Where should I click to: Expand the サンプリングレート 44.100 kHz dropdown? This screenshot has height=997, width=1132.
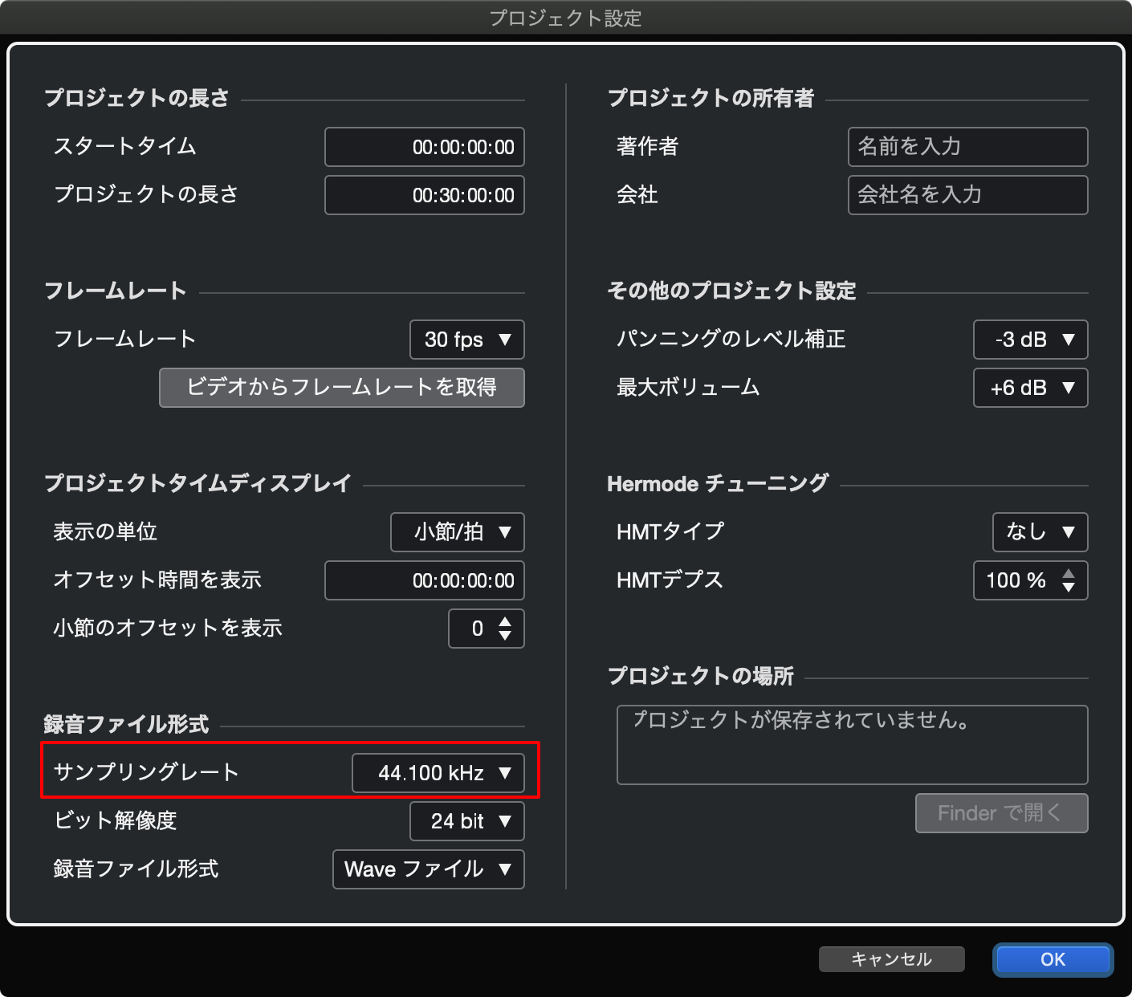point(438,773)
